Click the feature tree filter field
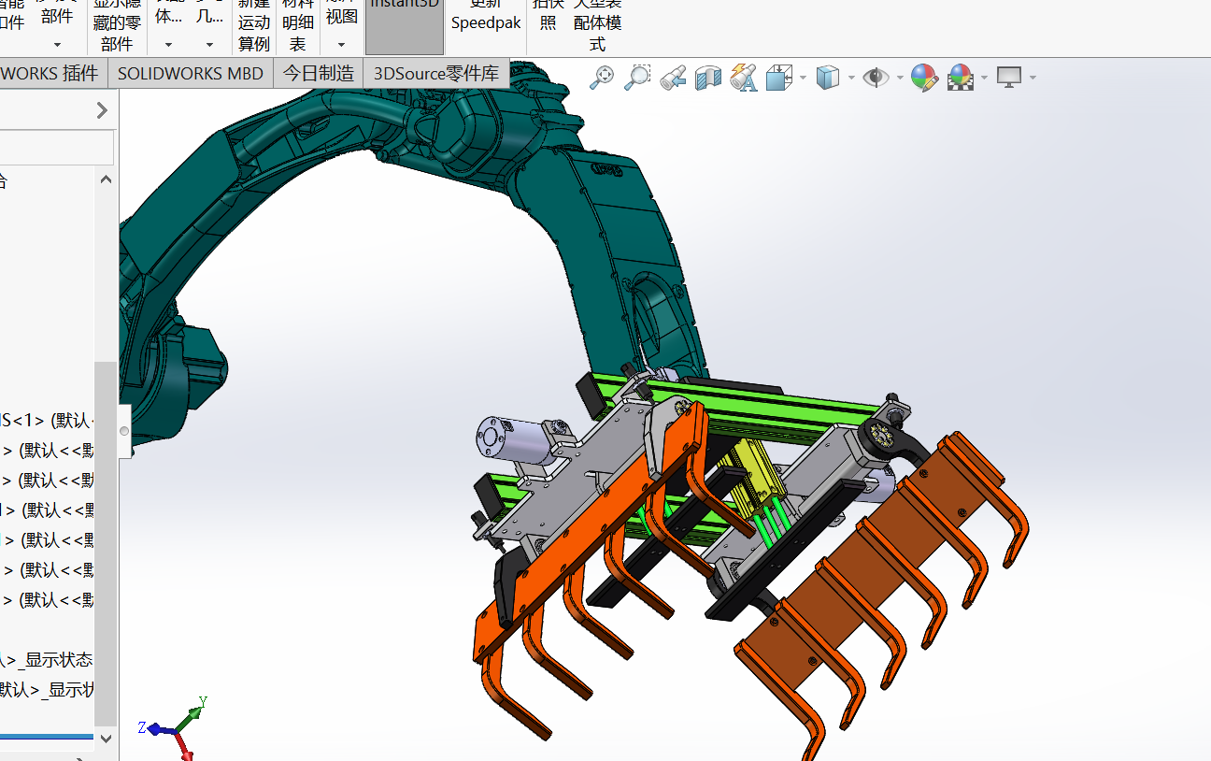 click(x=56, y=148)
